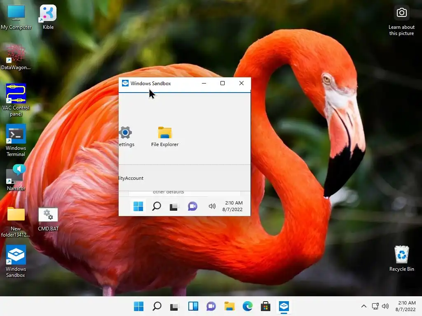Click the Learn about this picture icon
Viewport: 422px width, 316px height.
click(401, 21)
